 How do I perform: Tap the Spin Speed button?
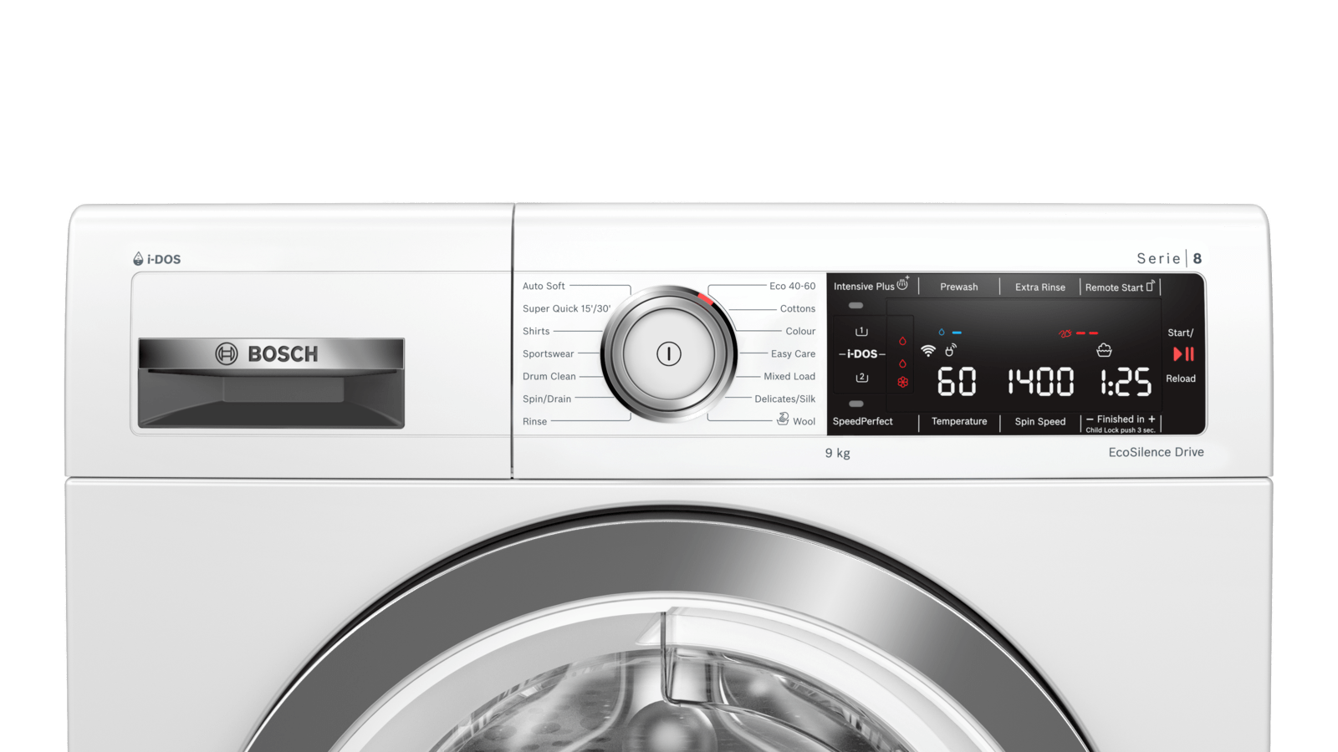[x=1040, y=421]
